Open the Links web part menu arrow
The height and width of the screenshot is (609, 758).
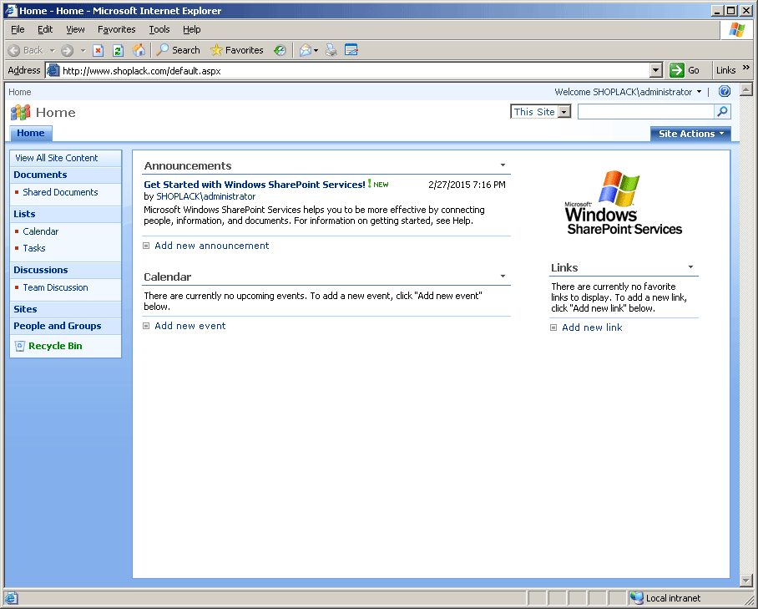coord(691,267)
